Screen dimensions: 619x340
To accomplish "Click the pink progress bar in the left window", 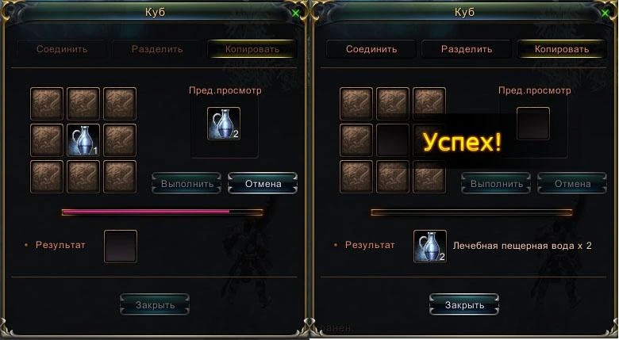I will coord(162,212).
